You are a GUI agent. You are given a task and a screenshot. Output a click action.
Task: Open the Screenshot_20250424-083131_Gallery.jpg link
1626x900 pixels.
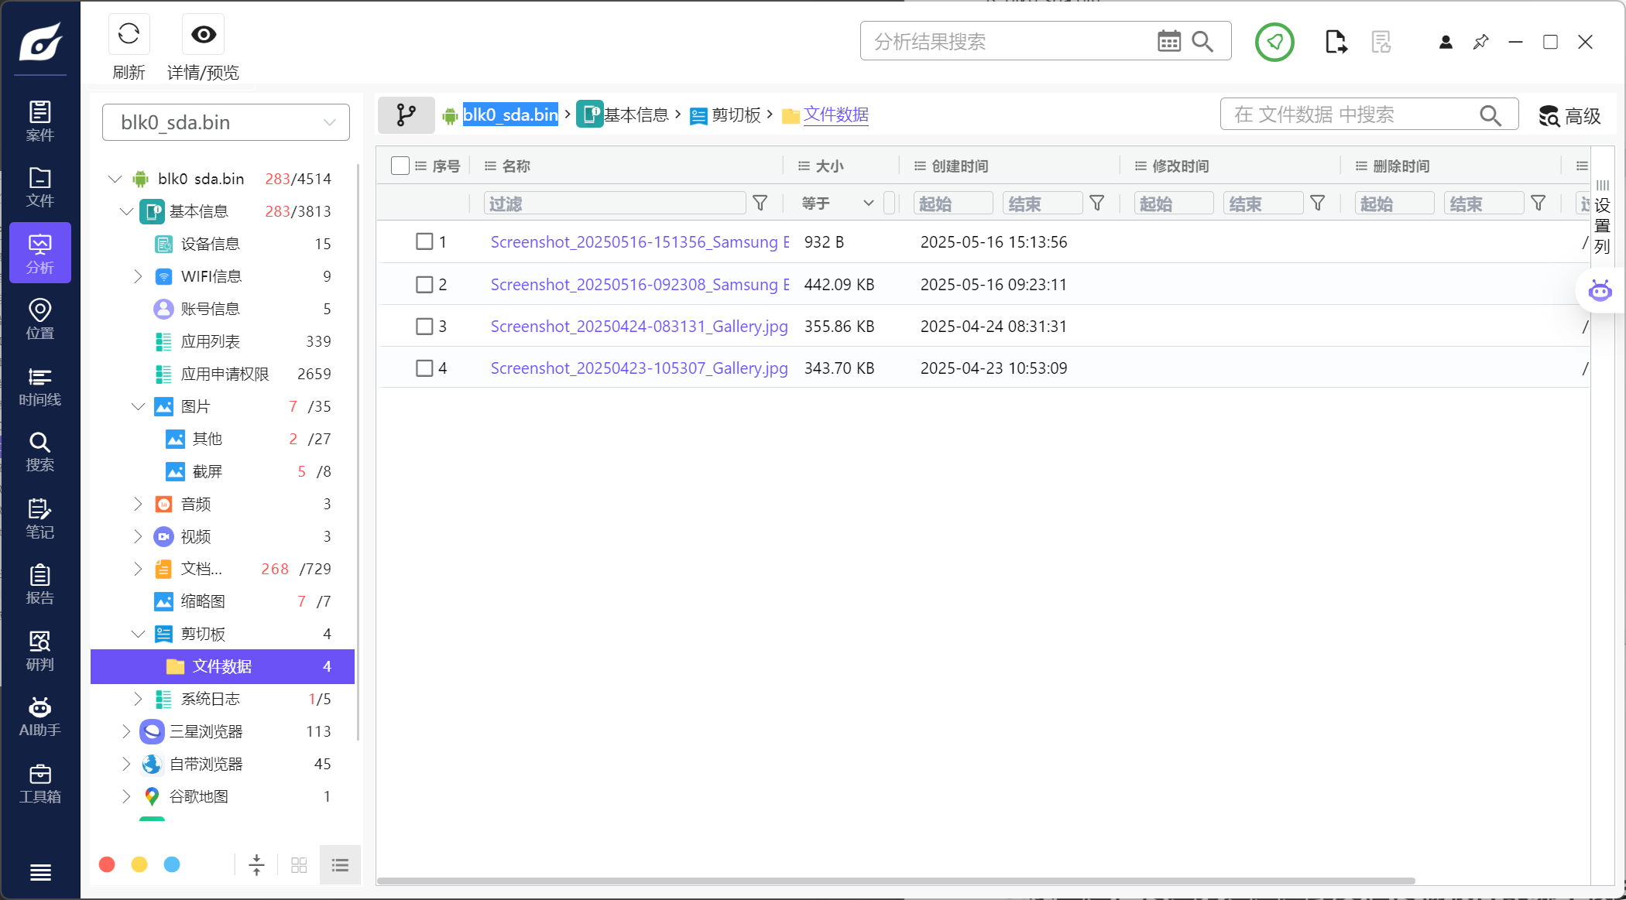(639, 326)
